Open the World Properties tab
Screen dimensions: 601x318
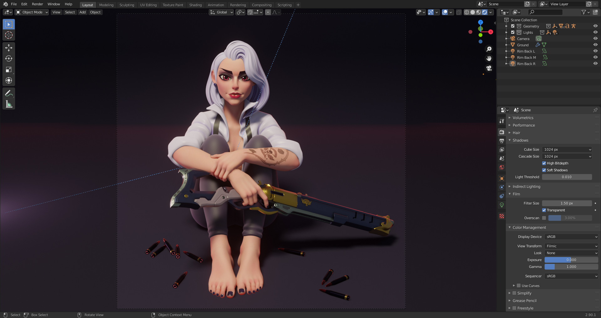click(502, 167)
